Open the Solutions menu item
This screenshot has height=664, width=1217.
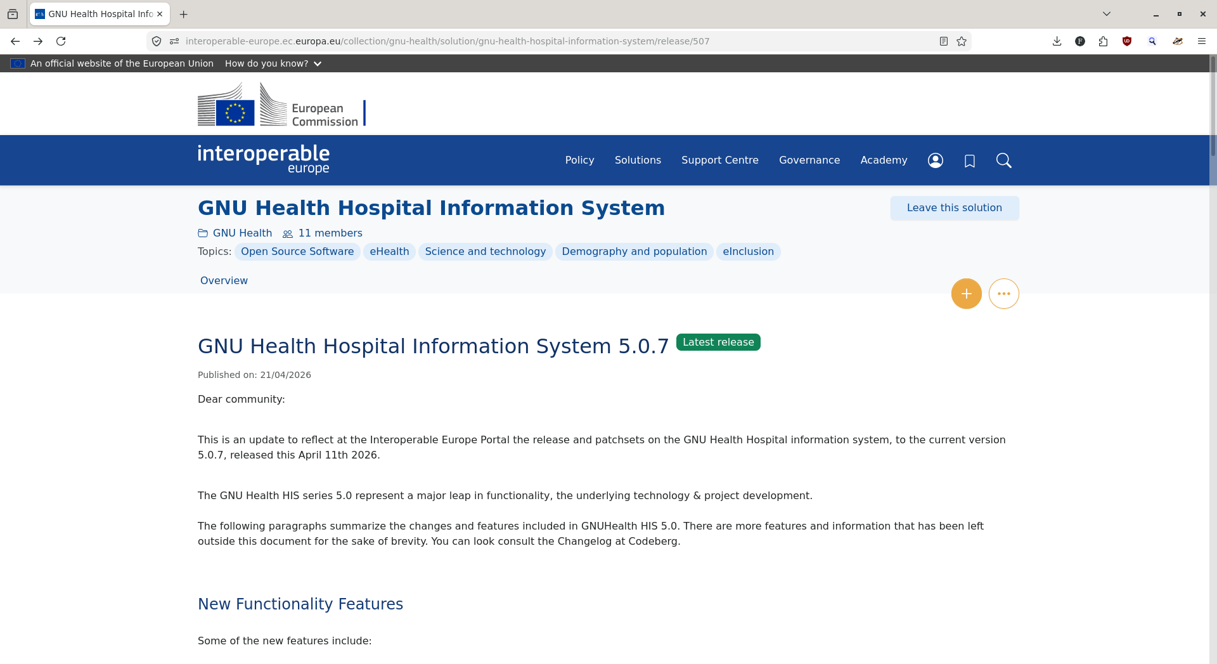(x=638, y=160)
